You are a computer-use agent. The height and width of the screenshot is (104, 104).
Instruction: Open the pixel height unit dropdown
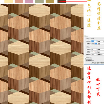pyautogui.click(x=101, y=44)
